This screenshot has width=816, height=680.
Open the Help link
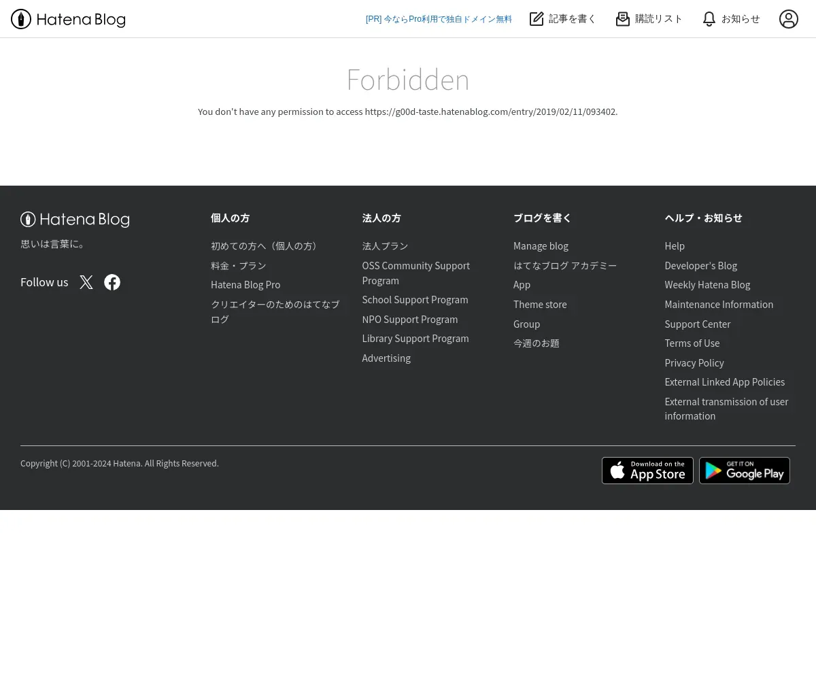point(675,246)
